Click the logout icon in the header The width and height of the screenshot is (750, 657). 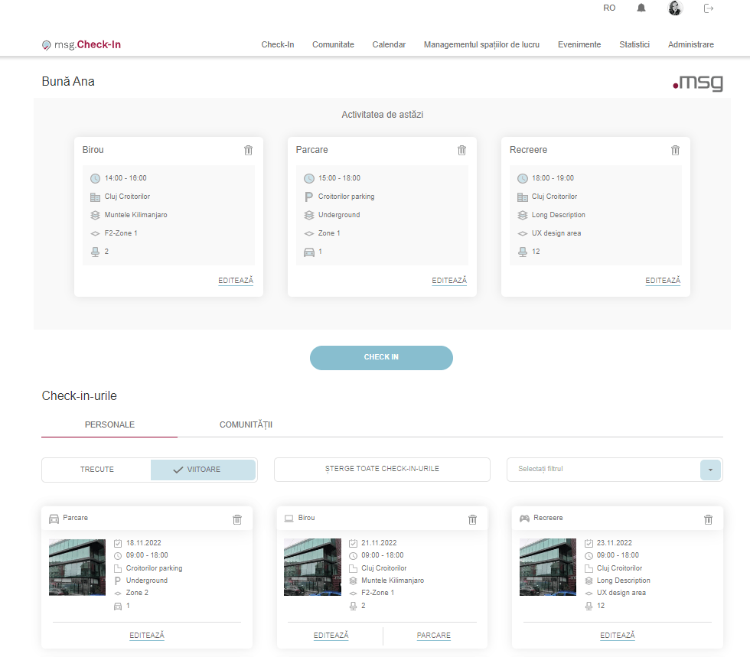point(709,8)
